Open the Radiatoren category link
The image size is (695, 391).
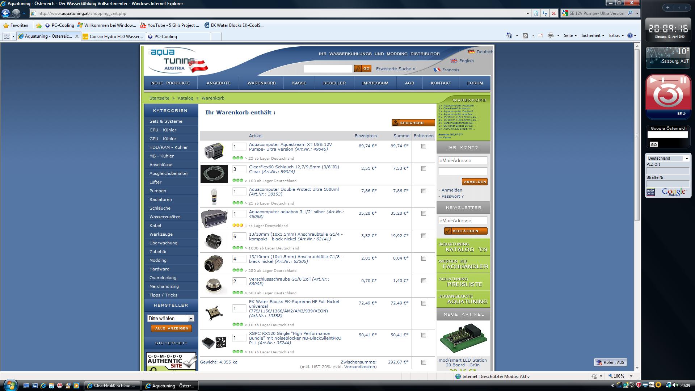(161, 199)
